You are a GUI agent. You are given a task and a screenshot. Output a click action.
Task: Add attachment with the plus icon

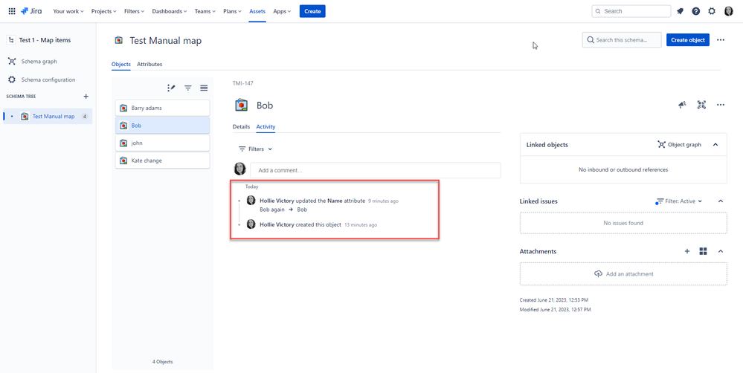tap(687, 251)
